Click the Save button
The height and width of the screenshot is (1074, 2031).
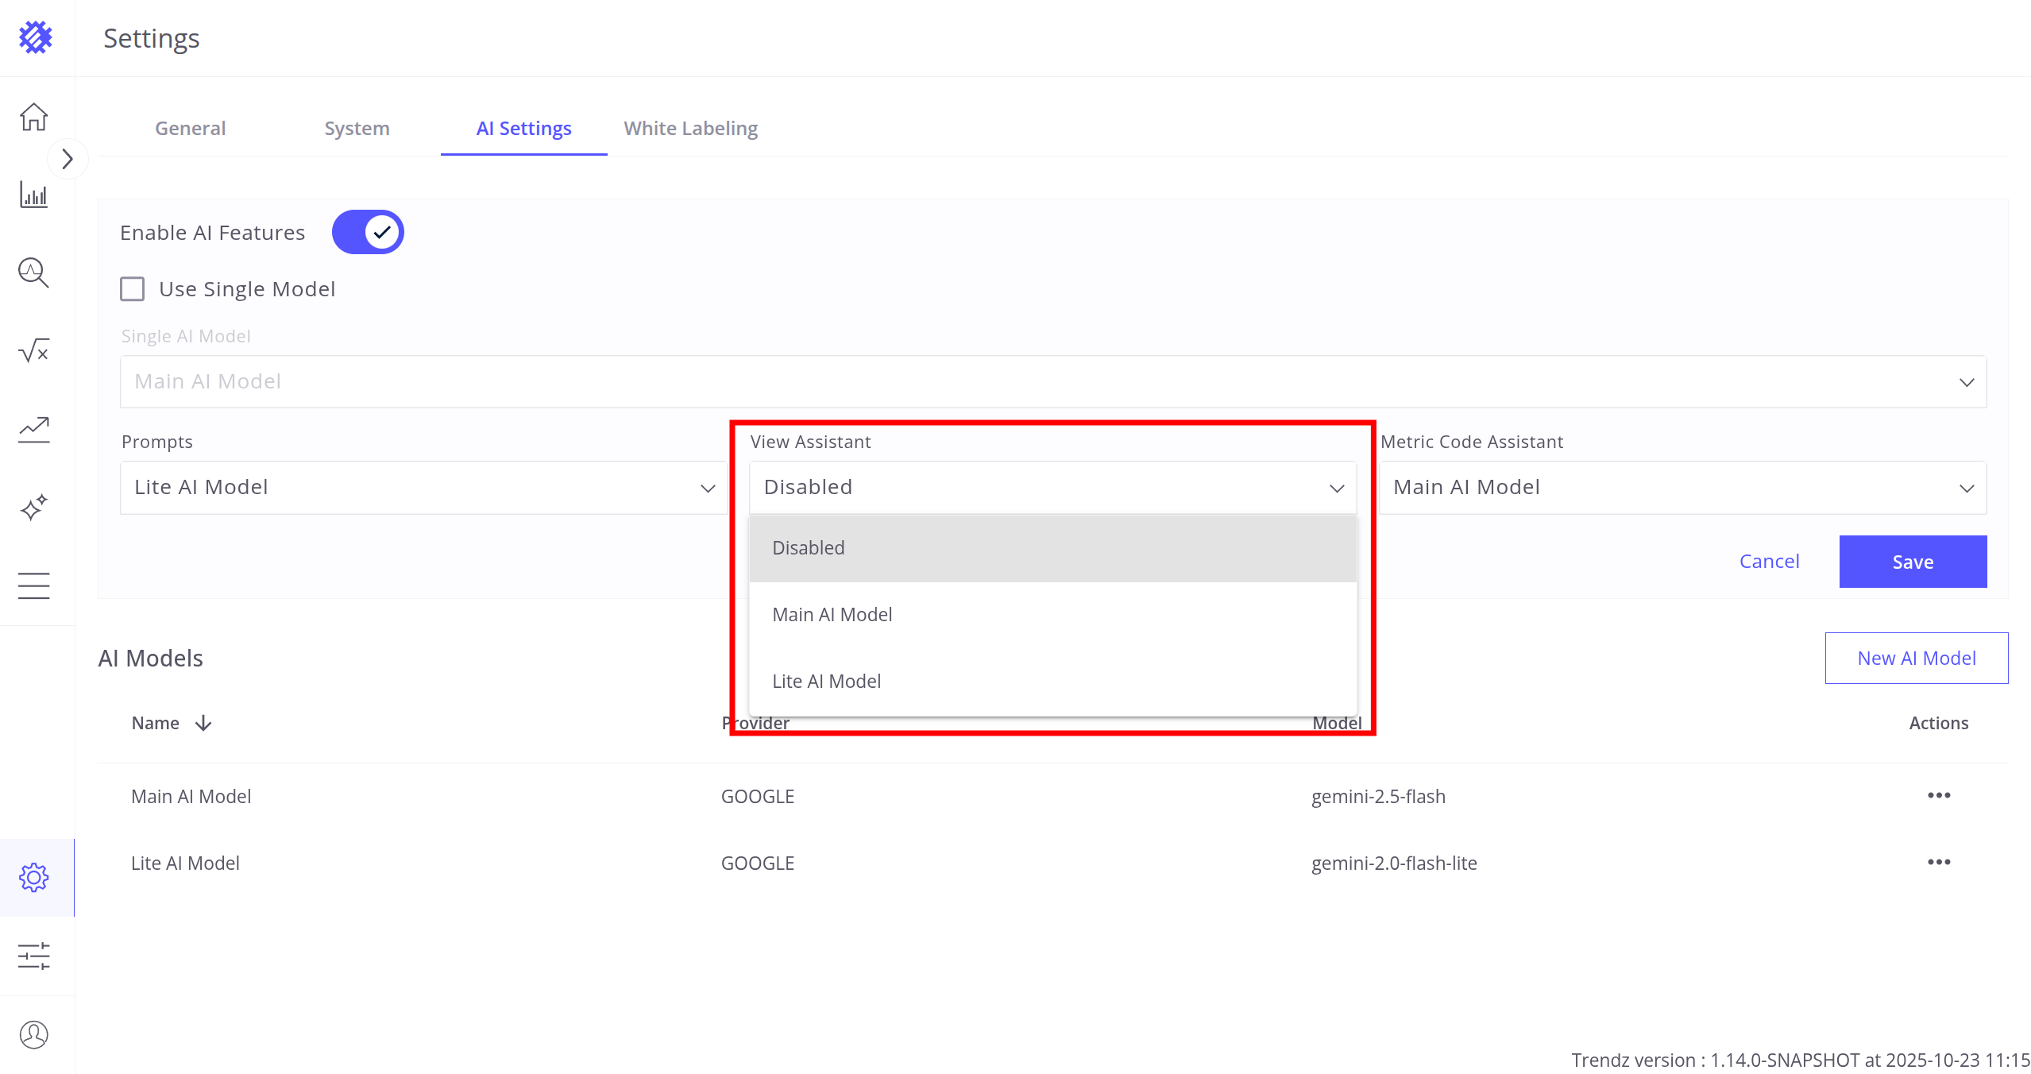(x=1912, y=562)
